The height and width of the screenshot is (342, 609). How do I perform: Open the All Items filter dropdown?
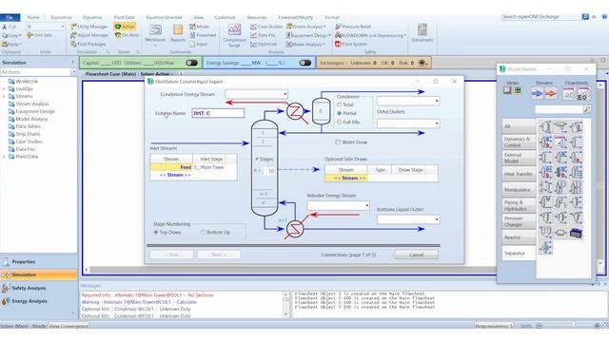tap(73, 72)
